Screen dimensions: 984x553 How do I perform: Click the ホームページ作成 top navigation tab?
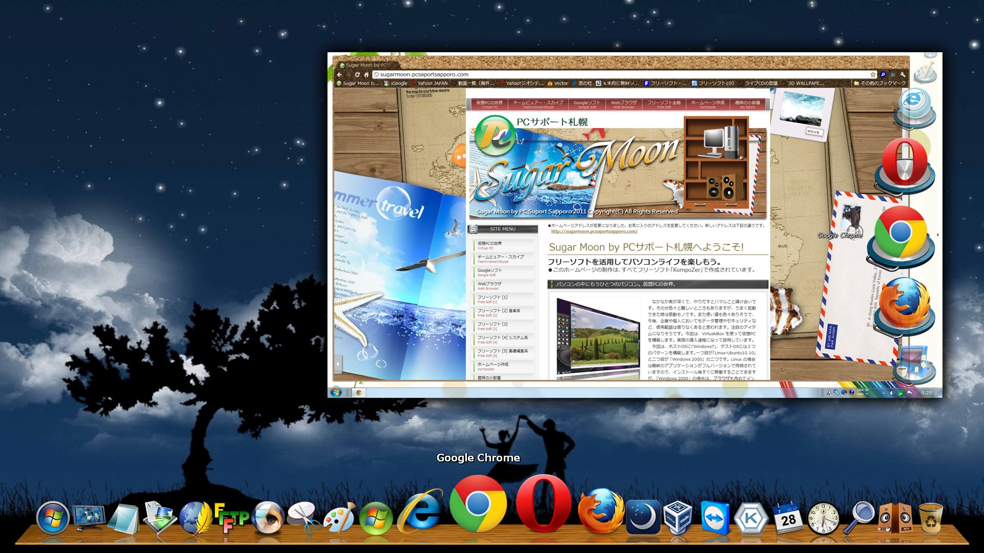[707, 104]
